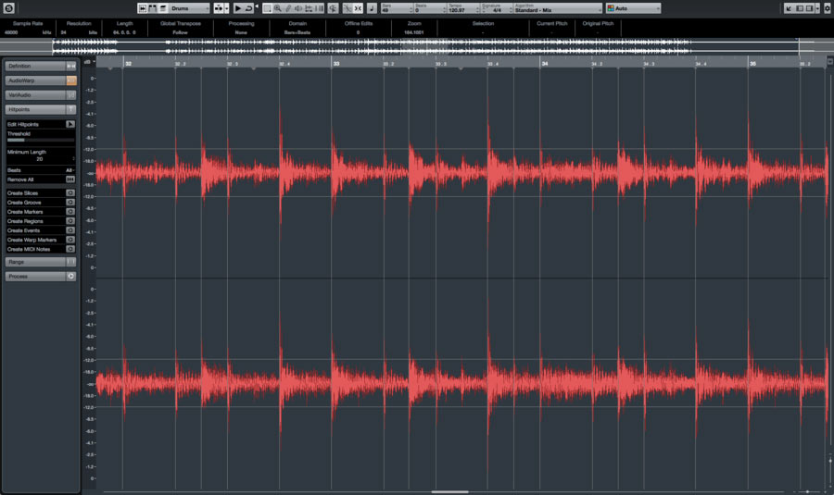
Task: Activate the Edit Hitpoints arrow tool
Action: 70,124
